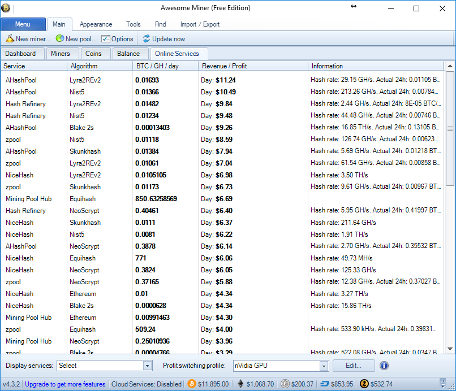
Task: Switch to the Appearance ribbon tab
Action: click(96, 24)
